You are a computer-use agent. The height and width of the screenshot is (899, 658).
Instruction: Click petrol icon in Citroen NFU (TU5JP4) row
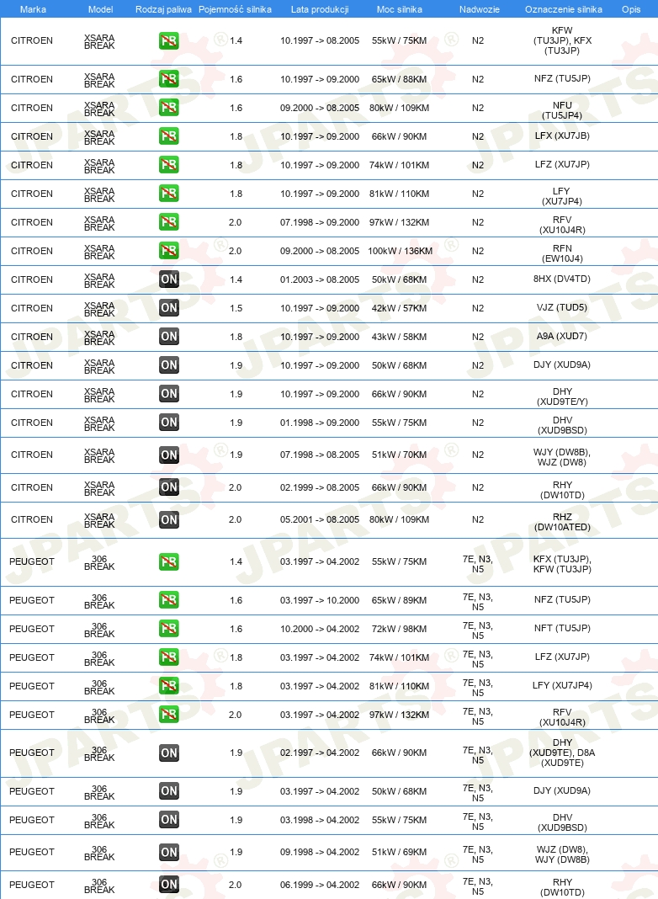pyautogui.click(x=168, y=108)
